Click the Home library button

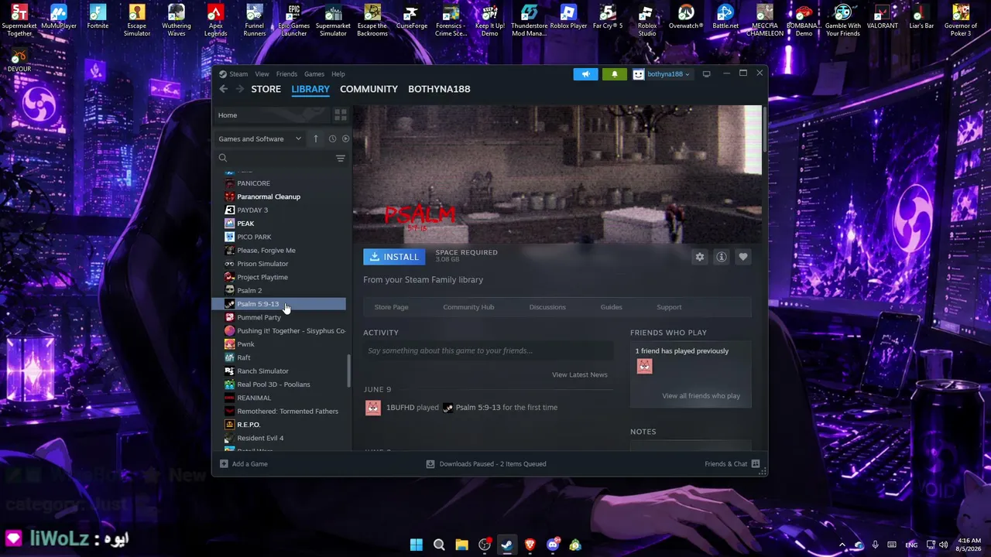tap(271, 115)
